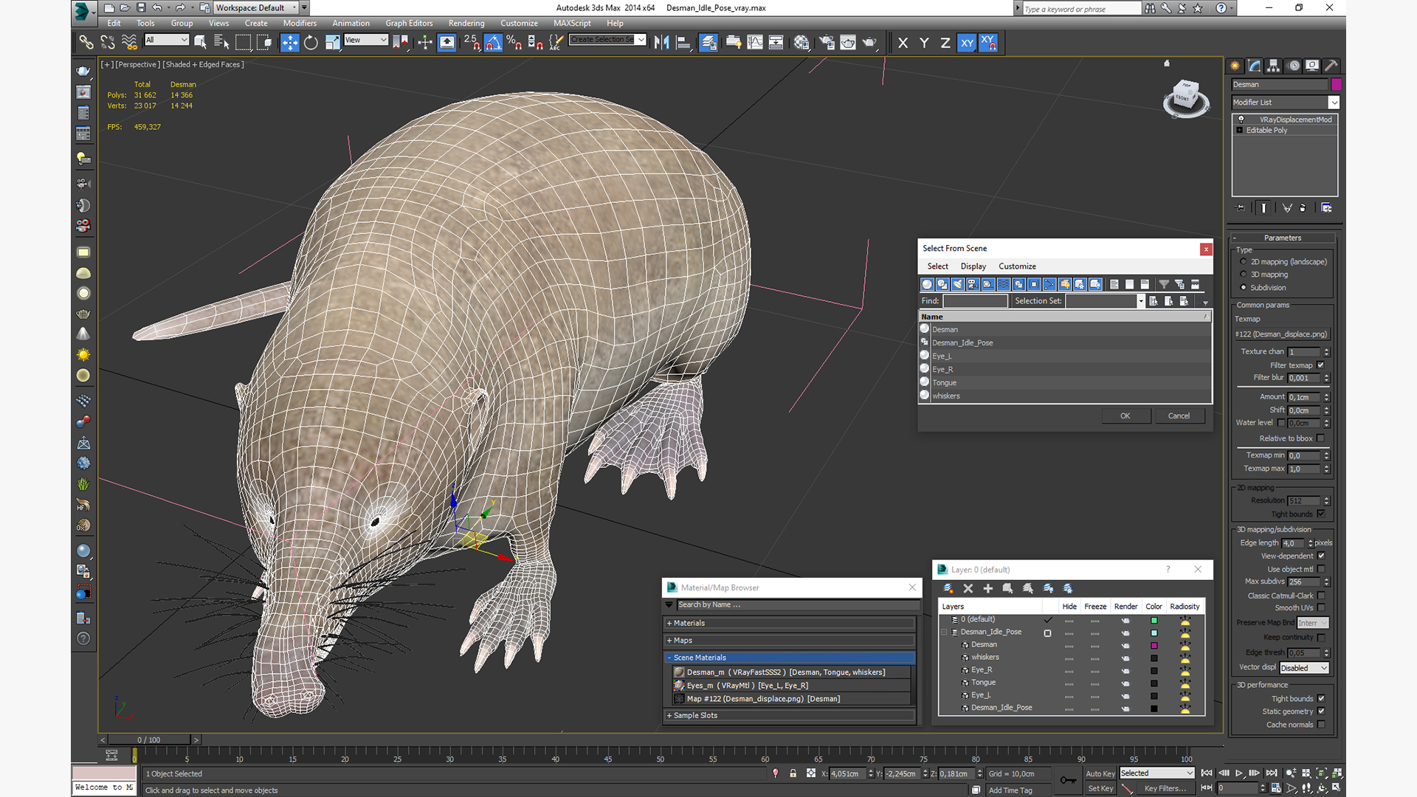The height and width of the screenshot is (797, 1417).
Task: Activate the Select and Rotate tool
Action: pos(311,43)
